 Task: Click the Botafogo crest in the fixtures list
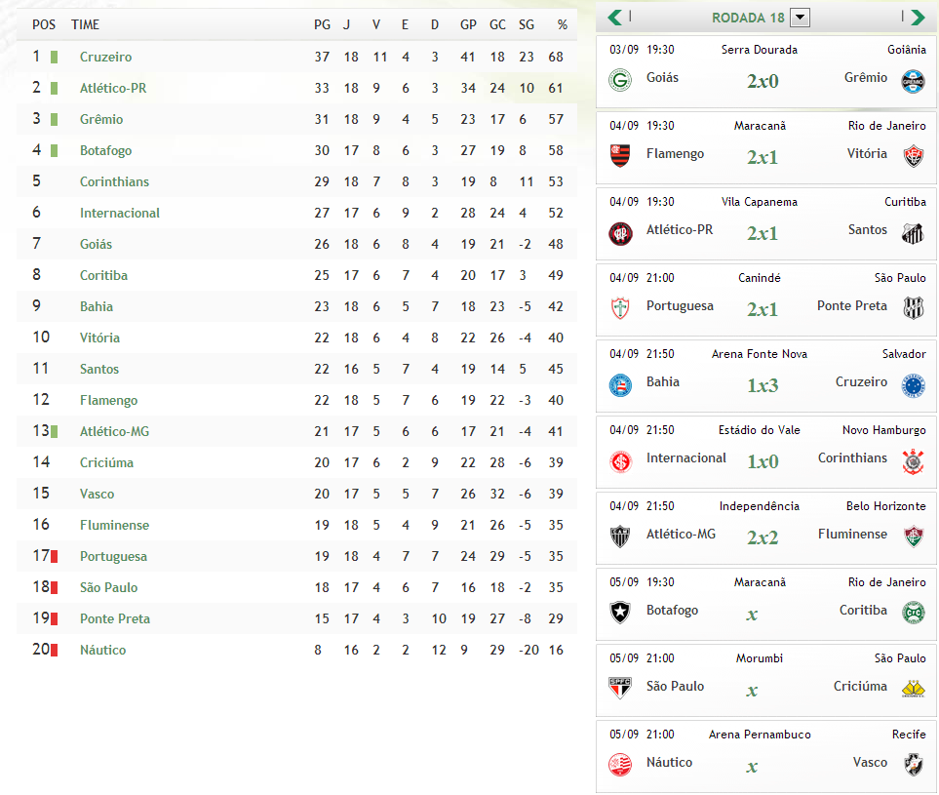pyautogui.click(x=620, y=612)
